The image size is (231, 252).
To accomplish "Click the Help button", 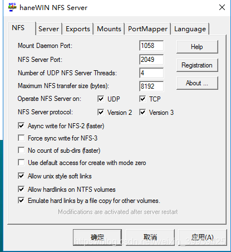I will (197, 47).
